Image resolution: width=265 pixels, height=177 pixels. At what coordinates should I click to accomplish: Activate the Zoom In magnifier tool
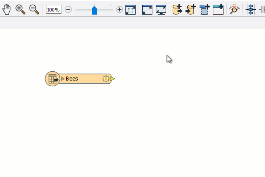click(x=20, y=9)
